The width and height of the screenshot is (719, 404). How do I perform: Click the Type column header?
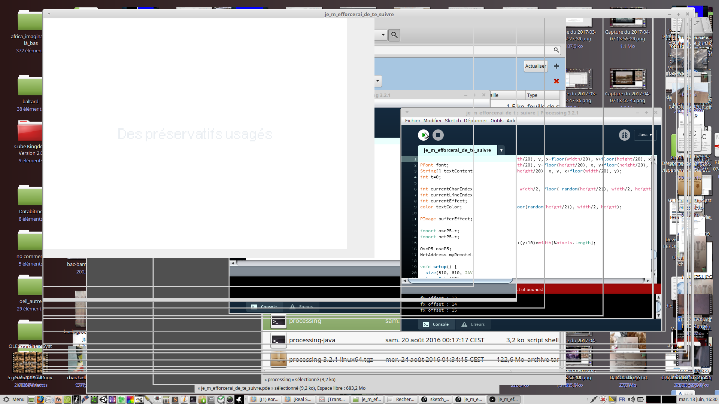(x=532, y=95)
